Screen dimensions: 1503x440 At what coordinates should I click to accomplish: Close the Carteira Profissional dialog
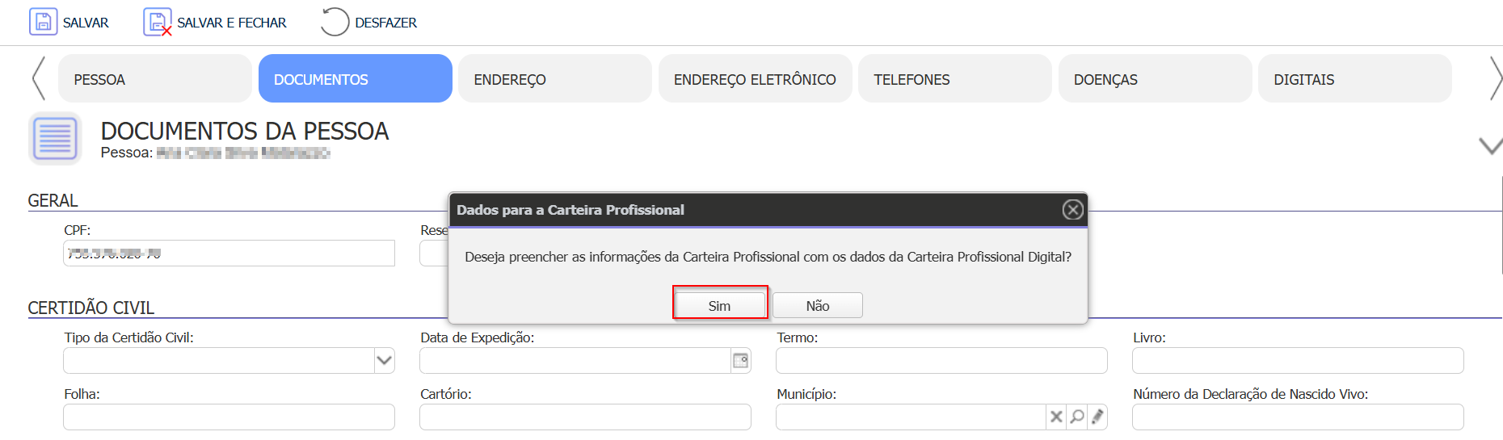pos(1072,210)
